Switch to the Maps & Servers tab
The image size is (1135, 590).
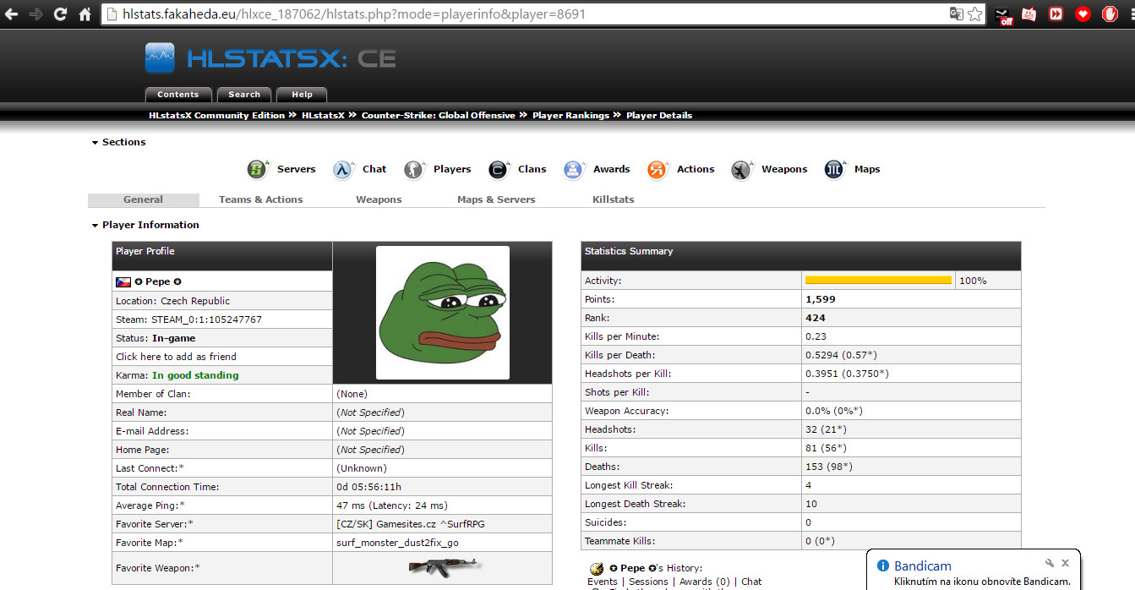click(496, 199)
